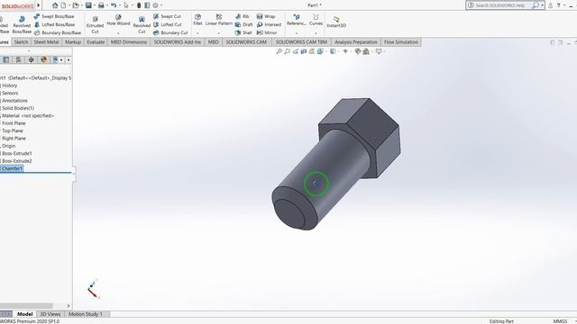Click the Open document folder icon
The height and width of the screenshot is (324, 577).
(76, 5)
